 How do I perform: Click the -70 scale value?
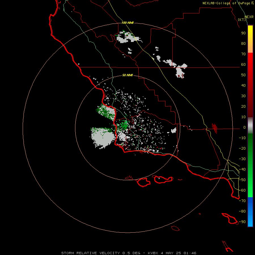[x=242, y=201]
